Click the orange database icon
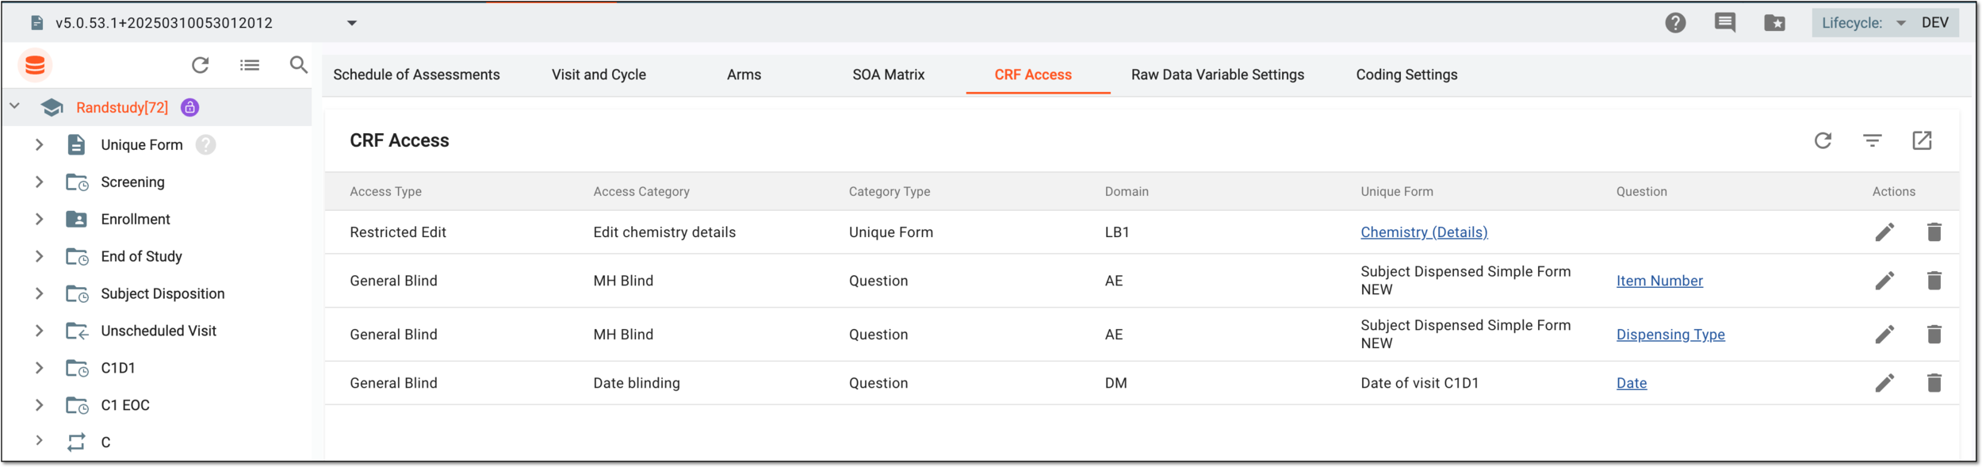This screenshot has height=467, width=1982. [35, 65]
